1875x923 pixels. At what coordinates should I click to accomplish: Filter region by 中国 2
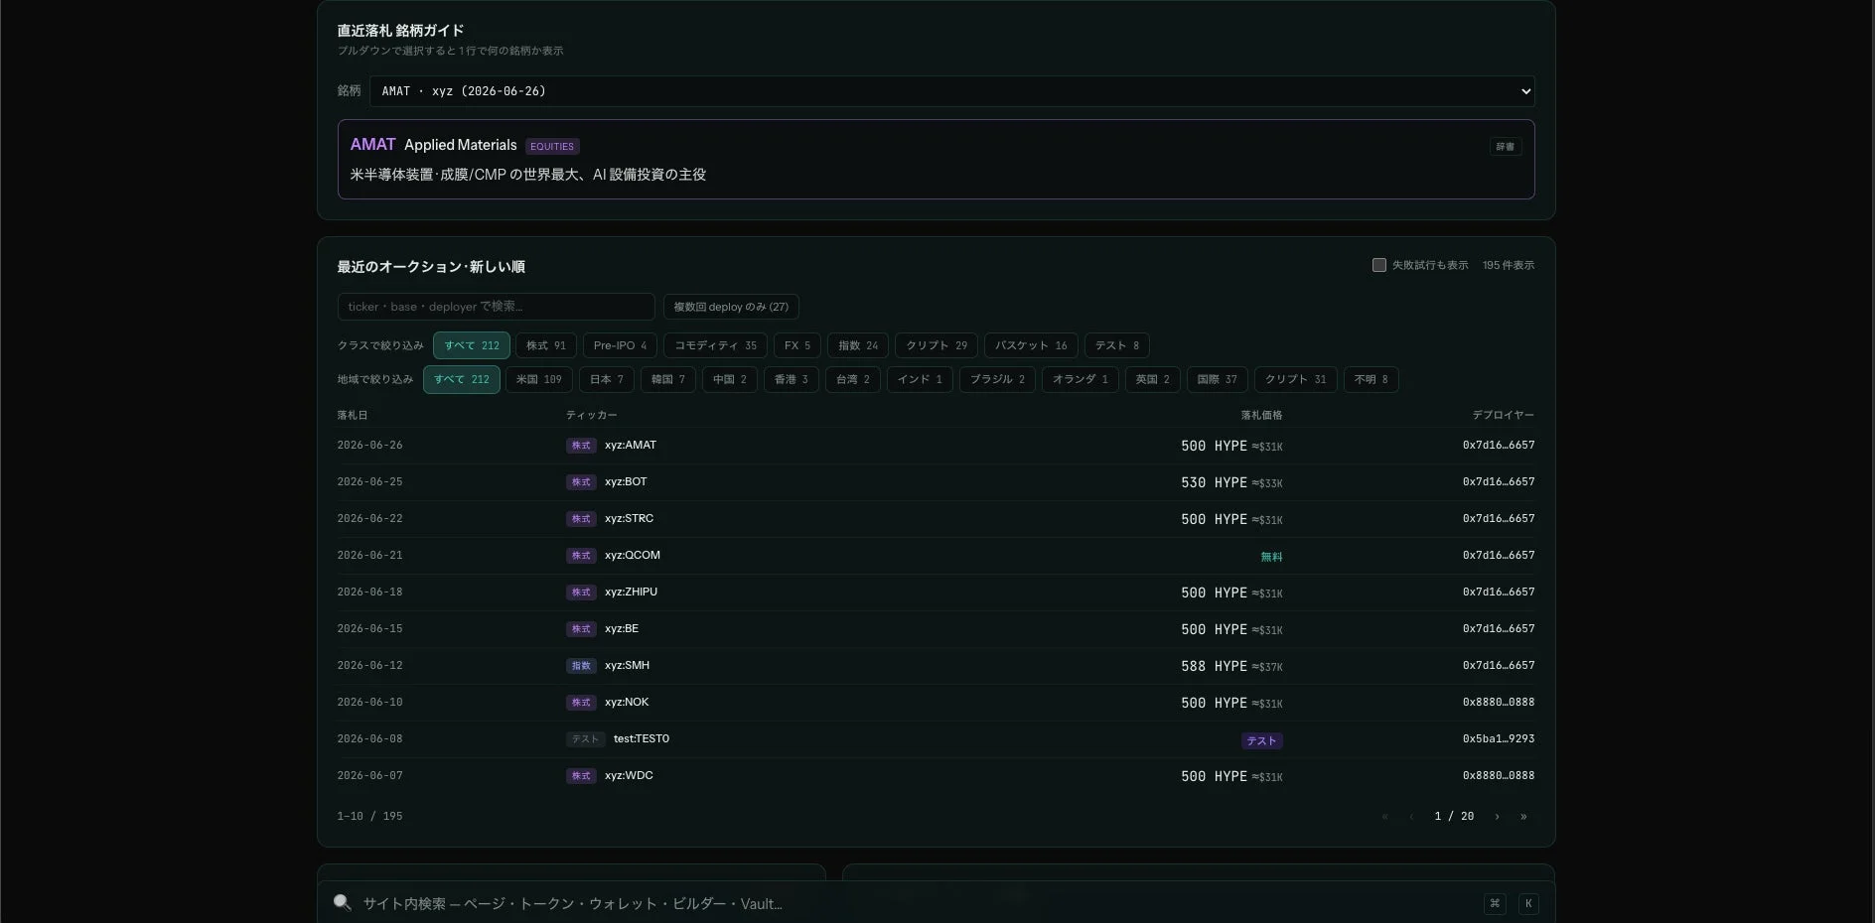(x=730, y=379)
